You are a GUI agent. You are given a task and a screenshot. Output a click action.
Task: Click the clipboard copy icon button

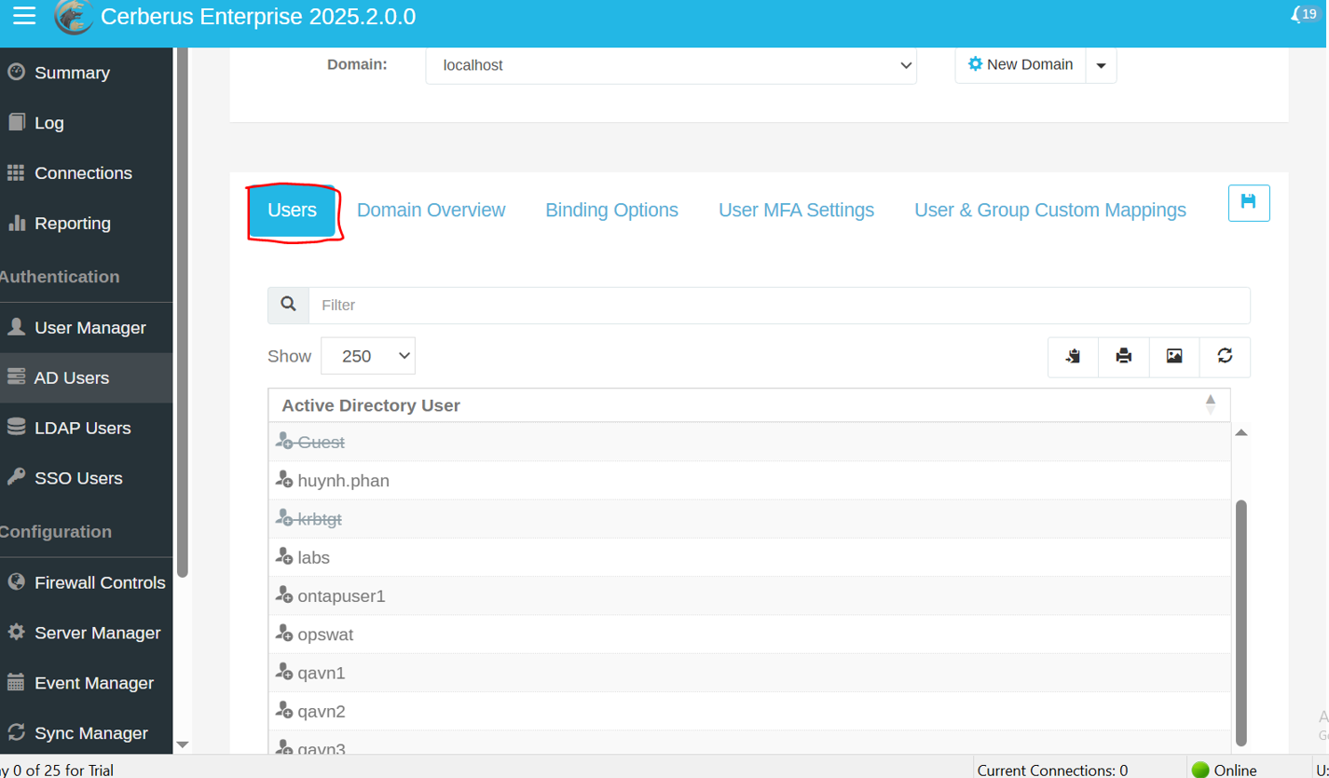(1073, 356)
